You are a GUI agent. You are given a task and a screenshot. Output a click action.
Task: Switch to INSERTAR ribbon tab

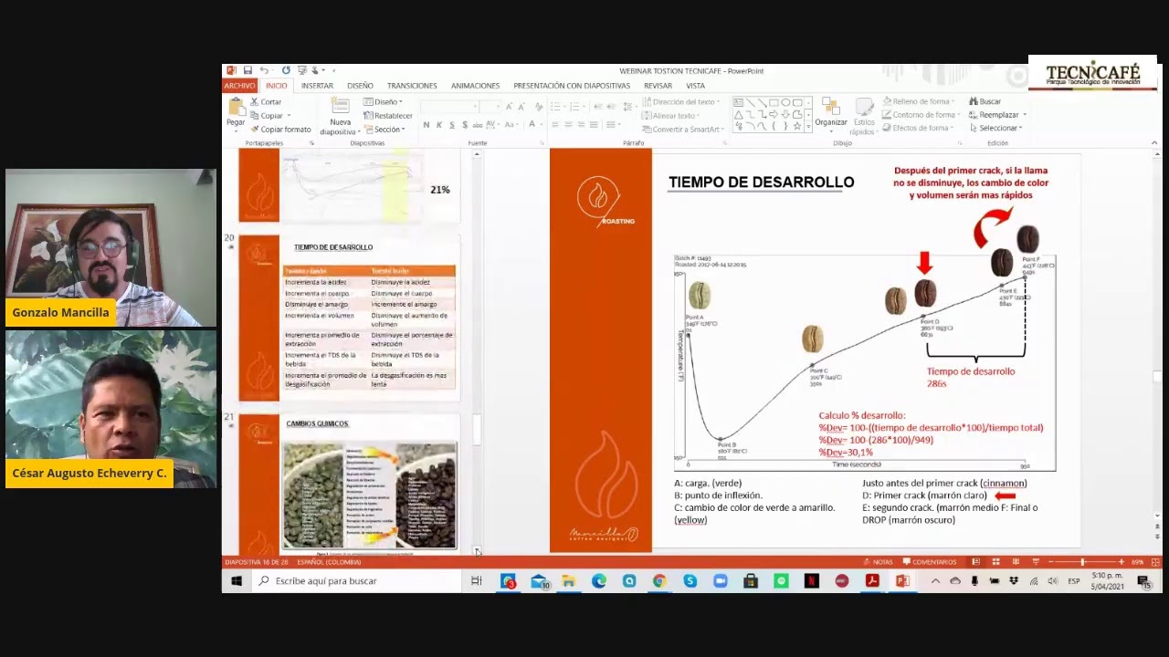(x=317, y=86)
